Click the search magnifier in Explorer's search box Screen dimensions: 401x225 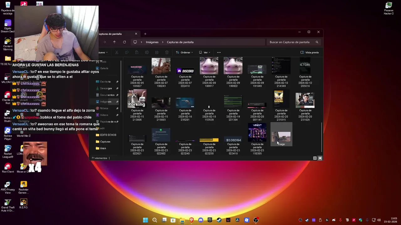pyautogui.click(x=317, y=42)
